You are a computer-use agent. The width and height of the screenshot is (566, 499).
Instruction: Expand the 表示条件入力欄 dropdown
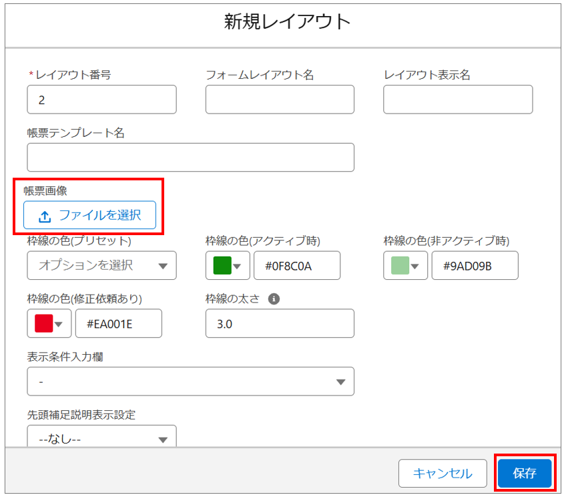point(190,381)
